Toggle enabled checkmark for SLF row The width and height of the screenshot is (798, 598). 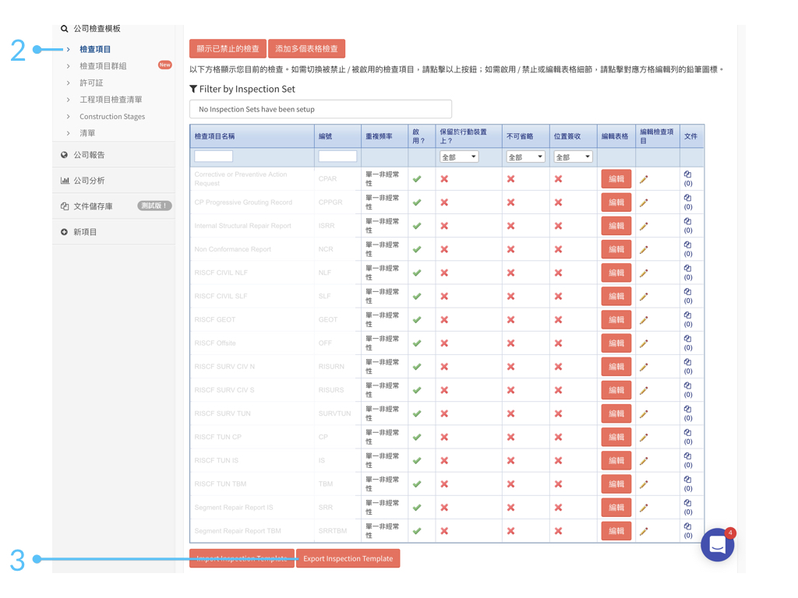click(x=417, y=297)
